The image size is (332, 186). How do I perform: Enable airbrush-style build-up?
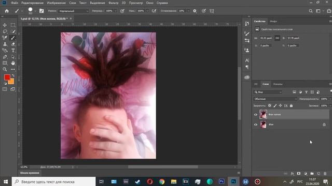[x=154, y=11]
